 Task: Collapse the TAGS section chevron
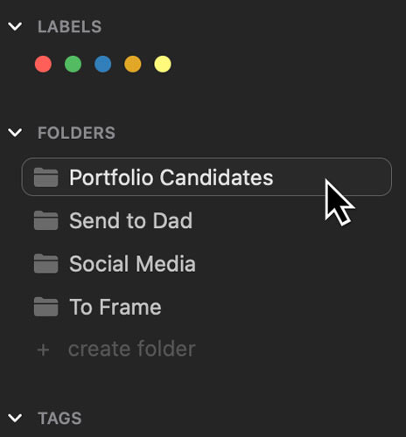(x=15, y=419)
